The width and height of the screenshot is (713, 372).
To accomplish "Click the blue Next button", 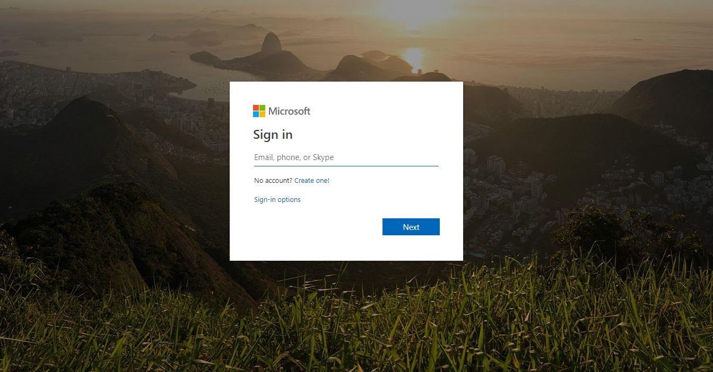I will point(411,227).
